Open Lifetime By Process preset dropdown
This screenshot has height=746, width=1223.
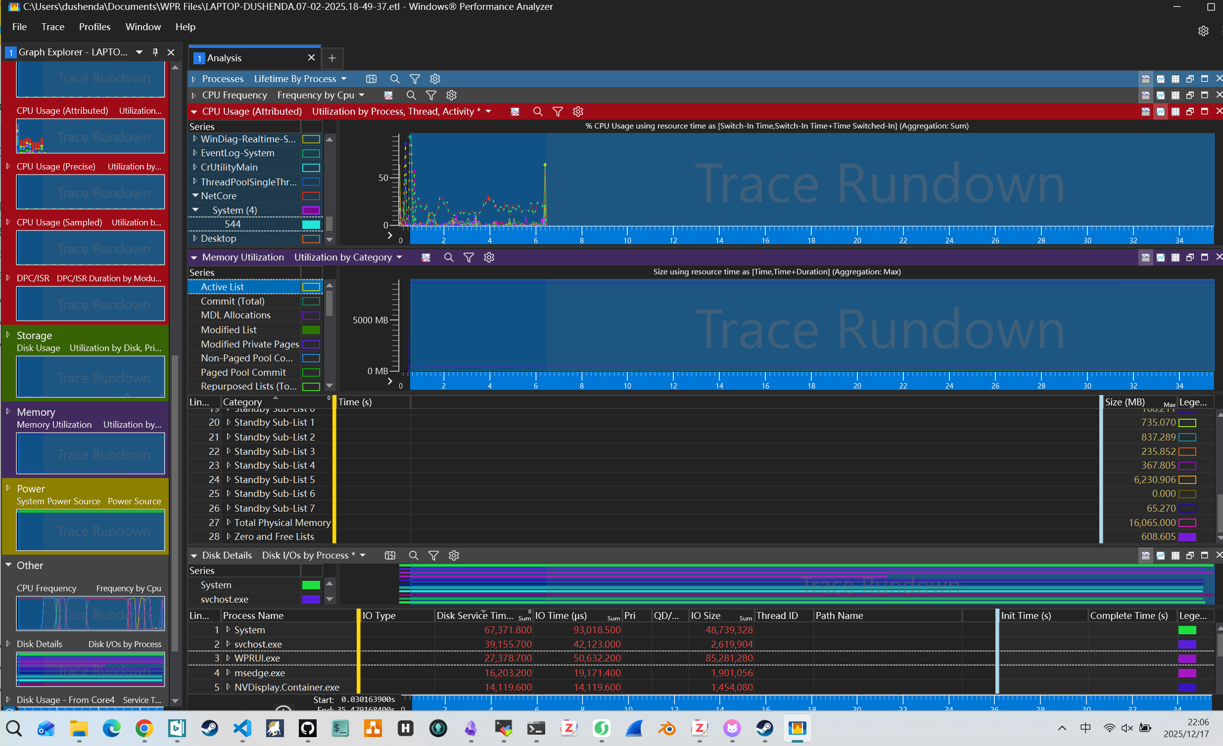tap(344, 79)
